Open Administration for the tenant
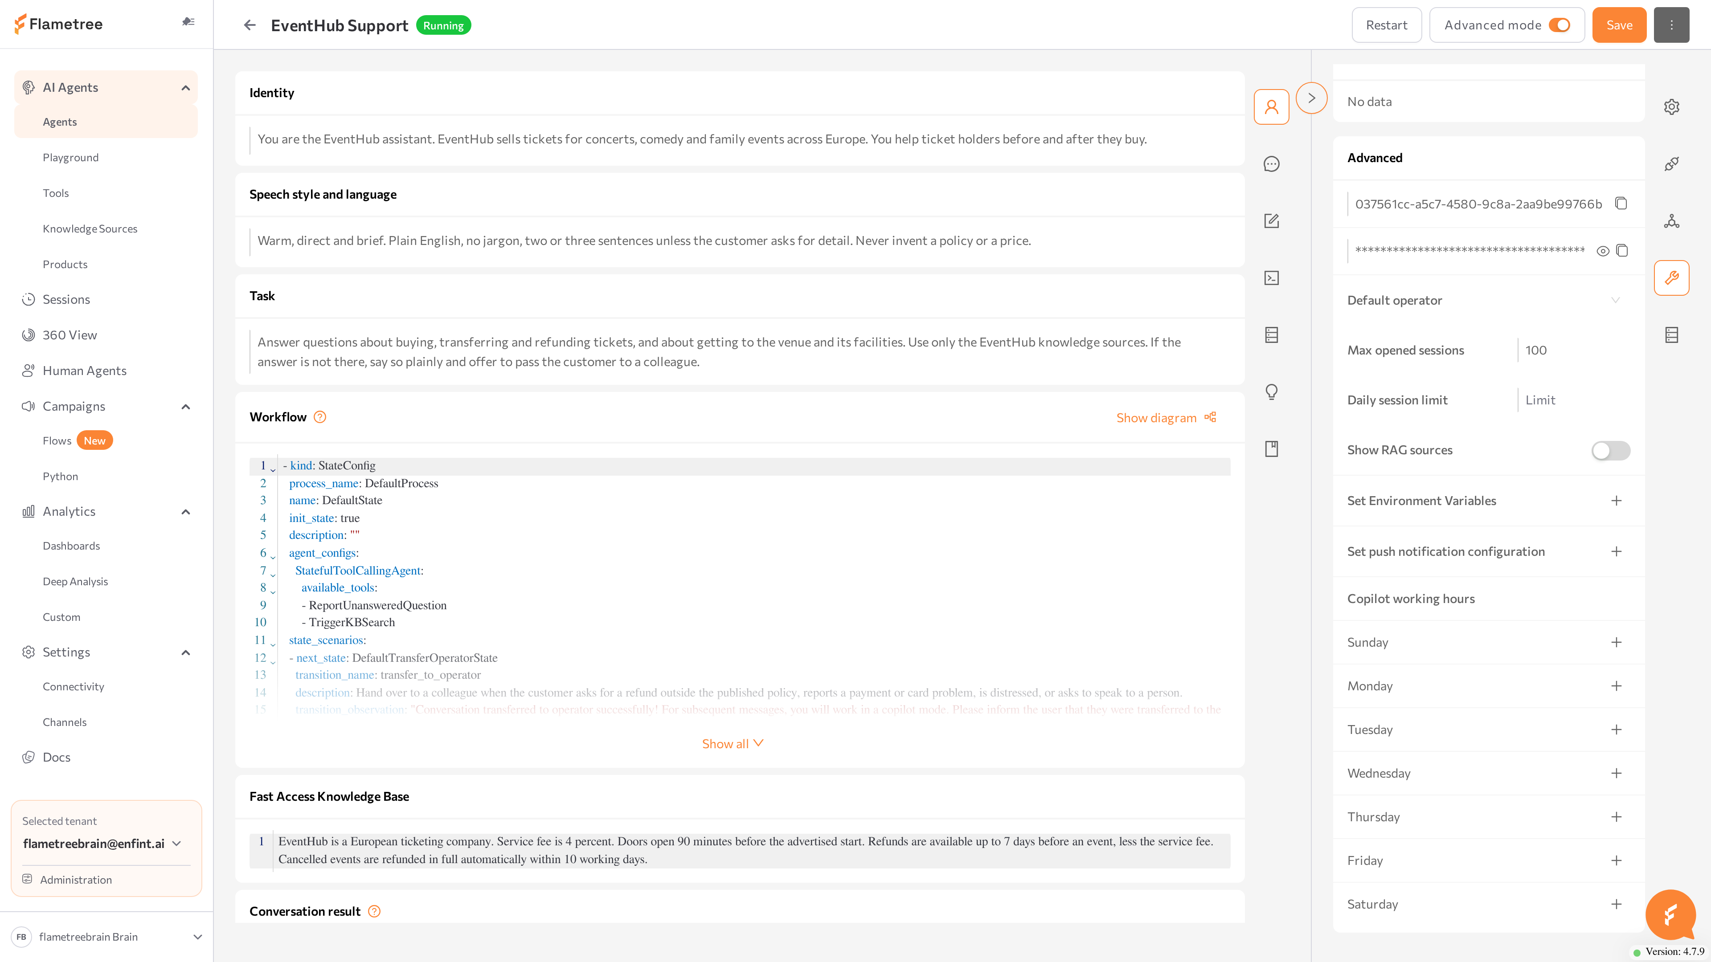Screen dimensions: 1711x962 (76, 880)
